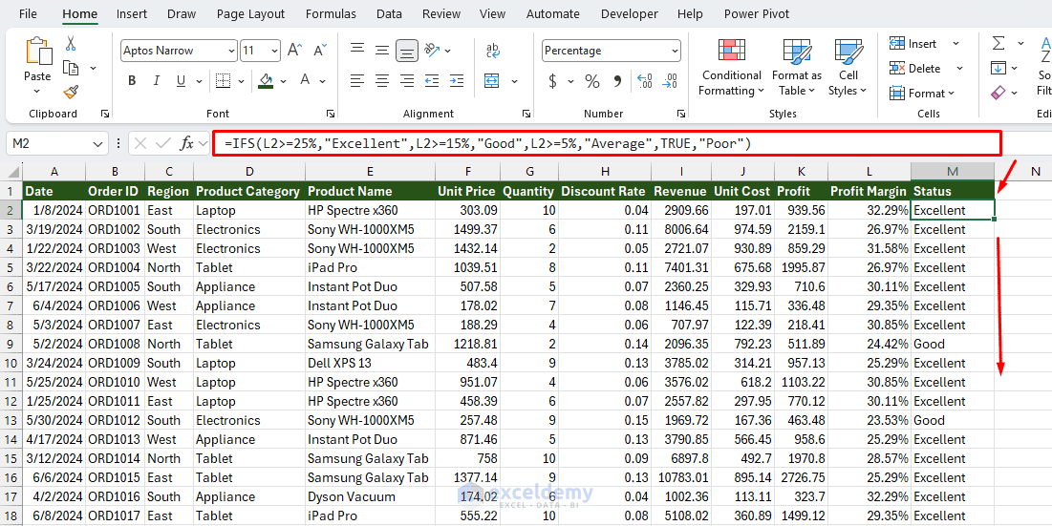Apply the comma style
Screen dimensions: 1052x526
pos(617,82)
